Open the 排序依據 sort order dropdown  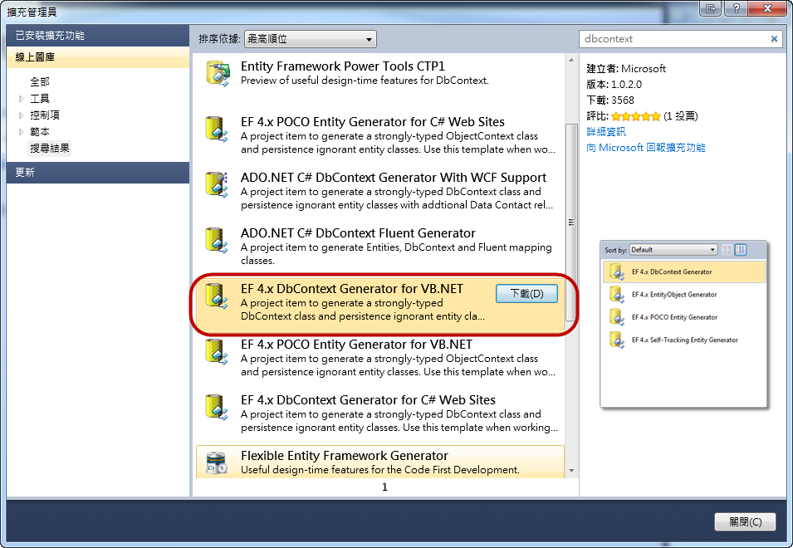310,39
